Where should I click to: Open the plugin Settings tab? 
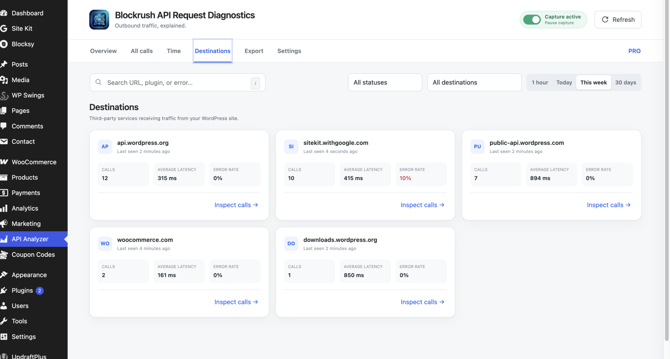click(x=289, y=51)
